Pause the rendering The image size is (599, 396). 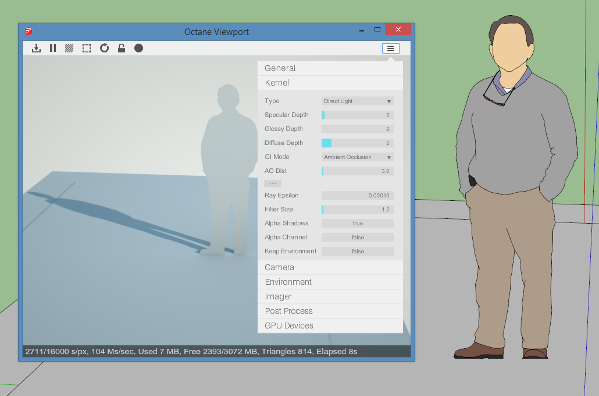[53, 48]
